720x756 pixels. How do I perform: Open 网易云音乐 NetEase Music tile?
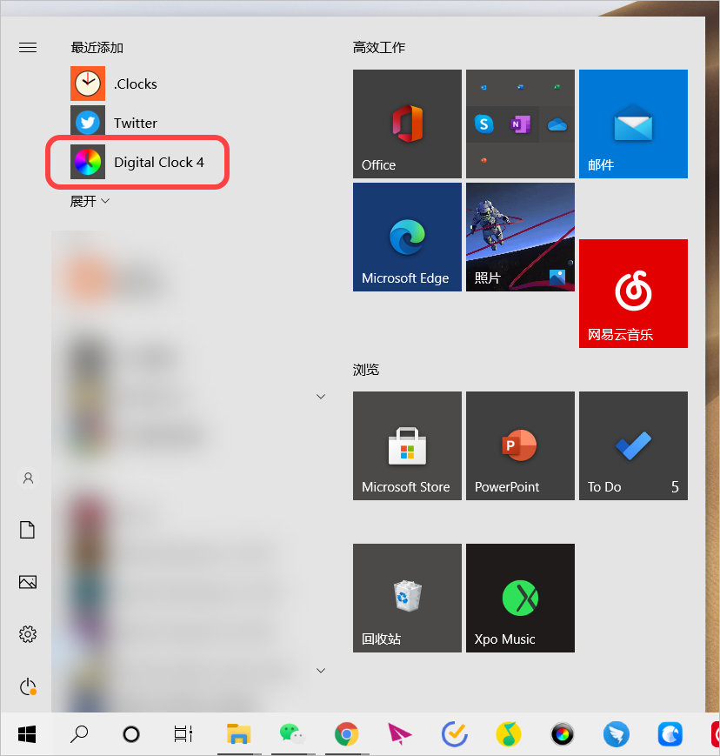point(633,293)
